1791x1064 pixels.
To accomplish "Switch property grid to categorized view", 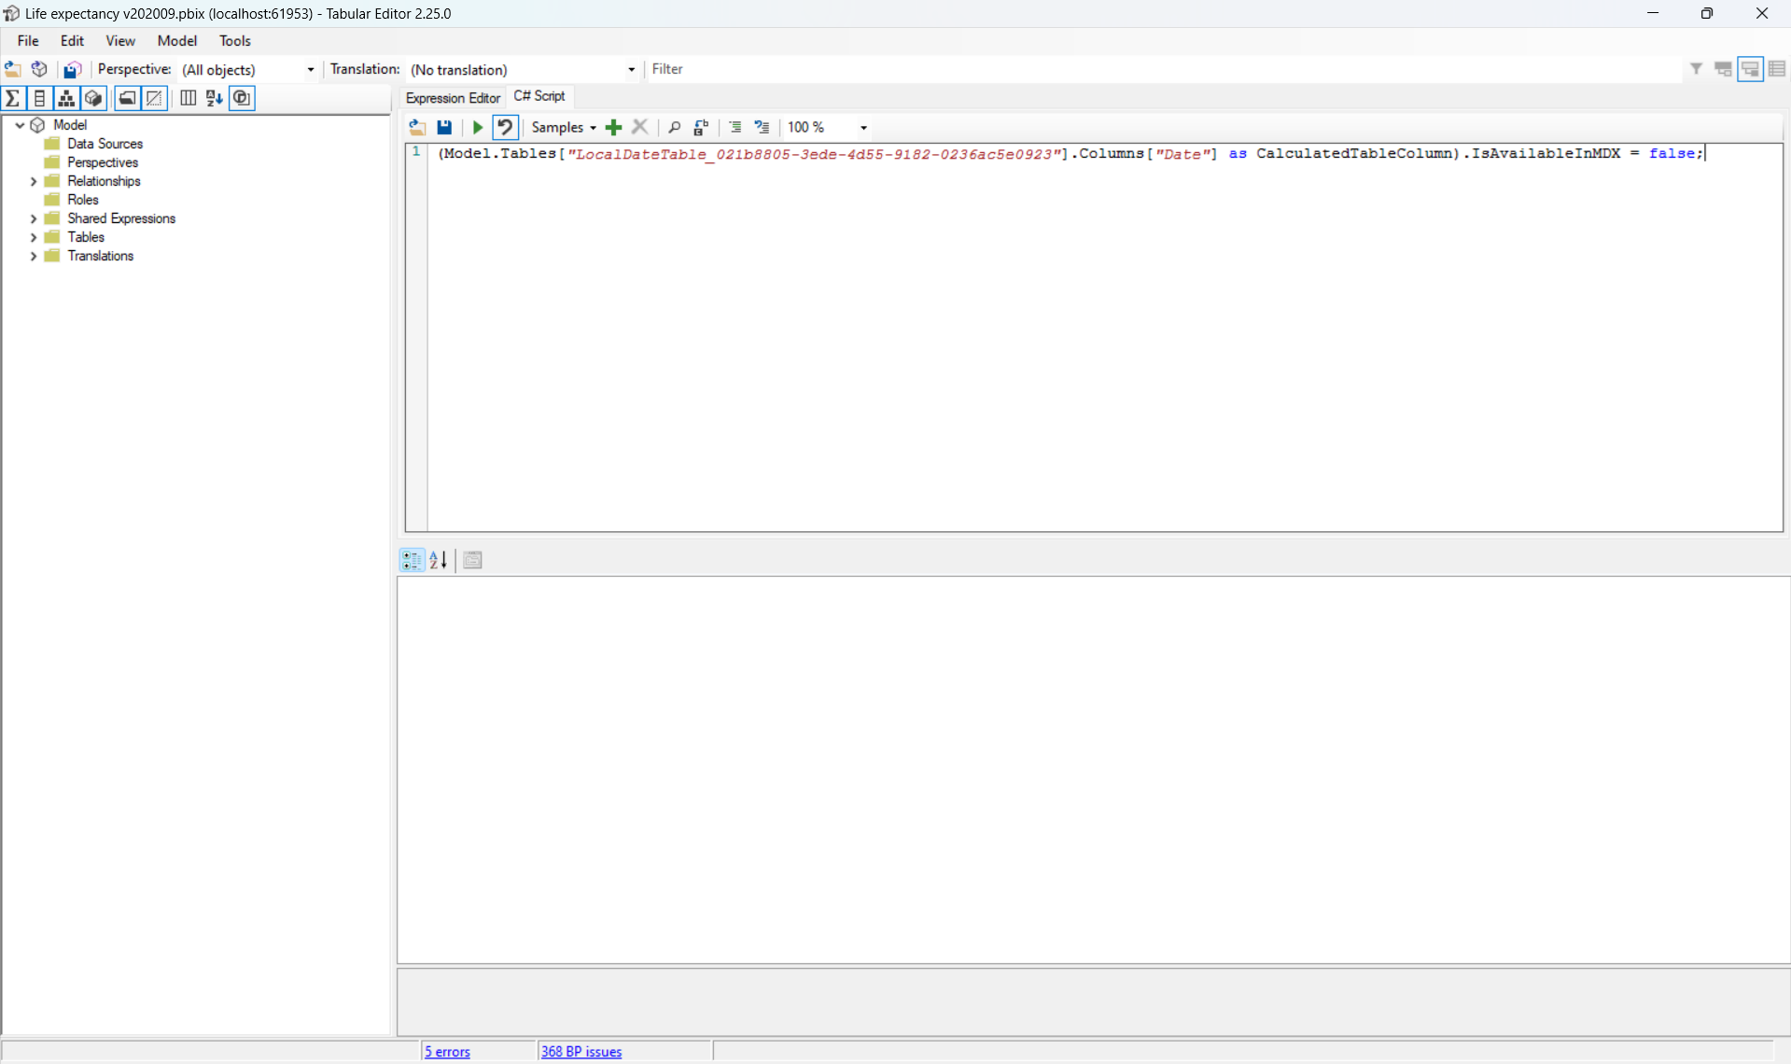I will 412,560.
